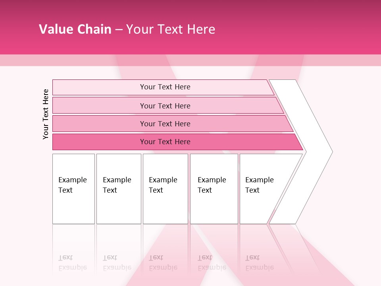Click mirrored reflection text under fifth box
The width and height of the screenshot is (381, 286).
point(259,263)
